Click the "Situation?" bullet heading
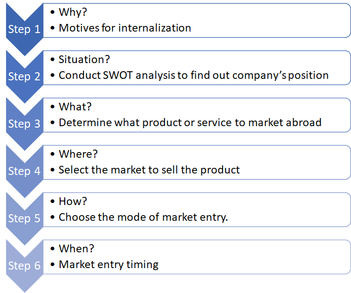 (x=85, y=60)
